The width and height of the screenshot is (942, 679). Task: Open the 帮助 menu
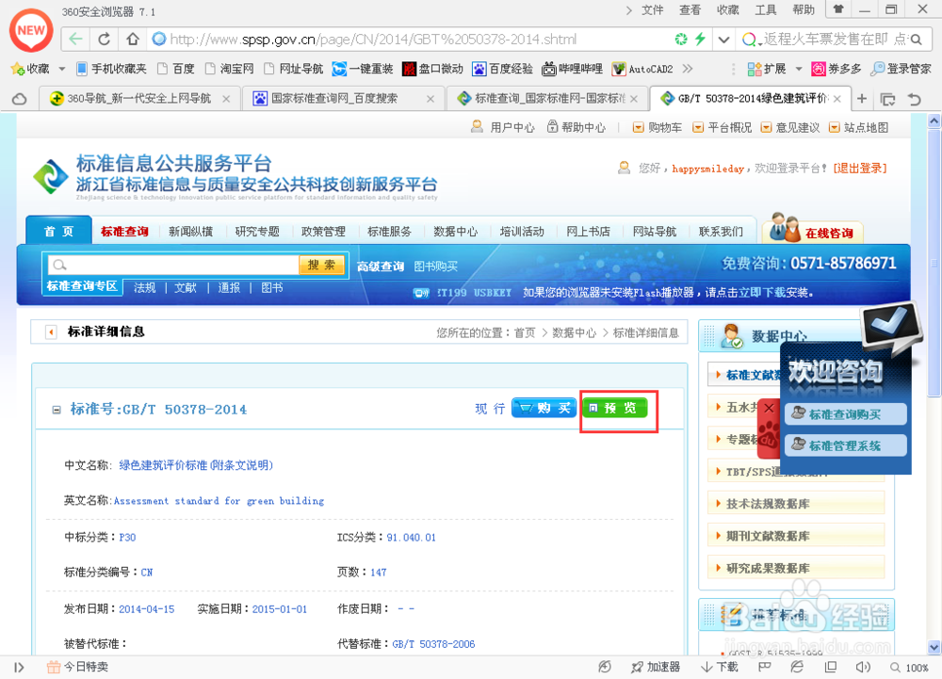coord(804,9)
